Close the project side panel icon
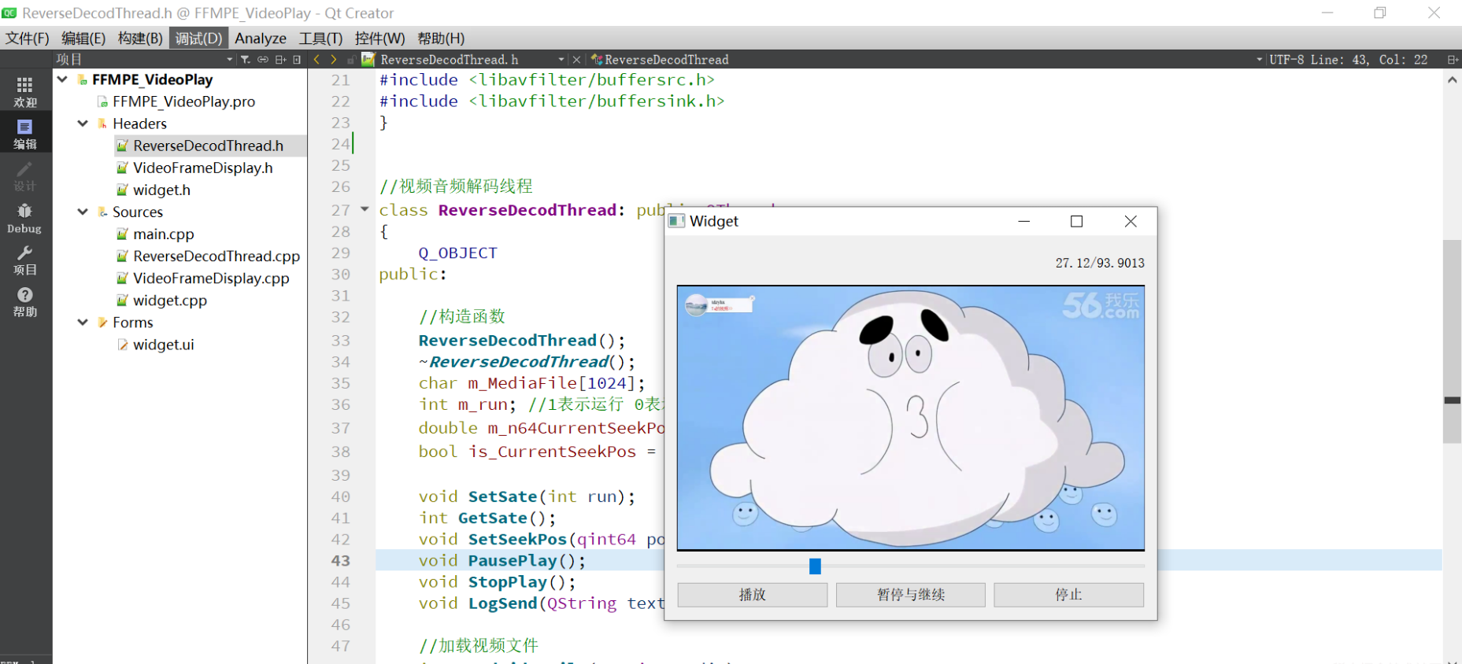 [297, 60]
